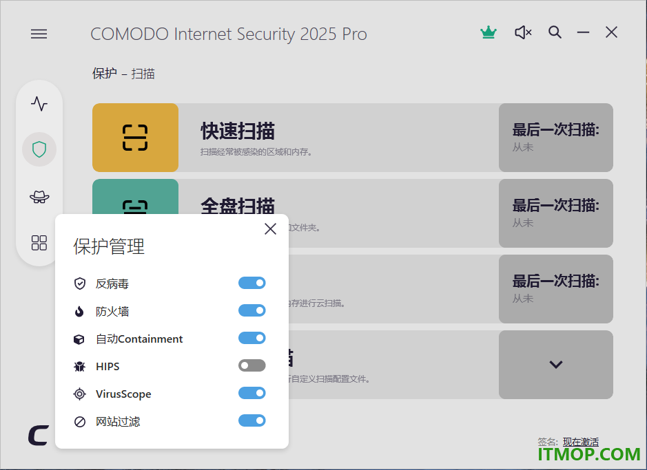647x470 pixels.
Task: Click the green full scan icon tile
Action: point(135,197)
